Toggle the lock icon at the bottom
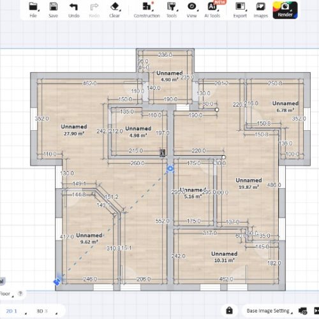 click(x=229, y=311)
